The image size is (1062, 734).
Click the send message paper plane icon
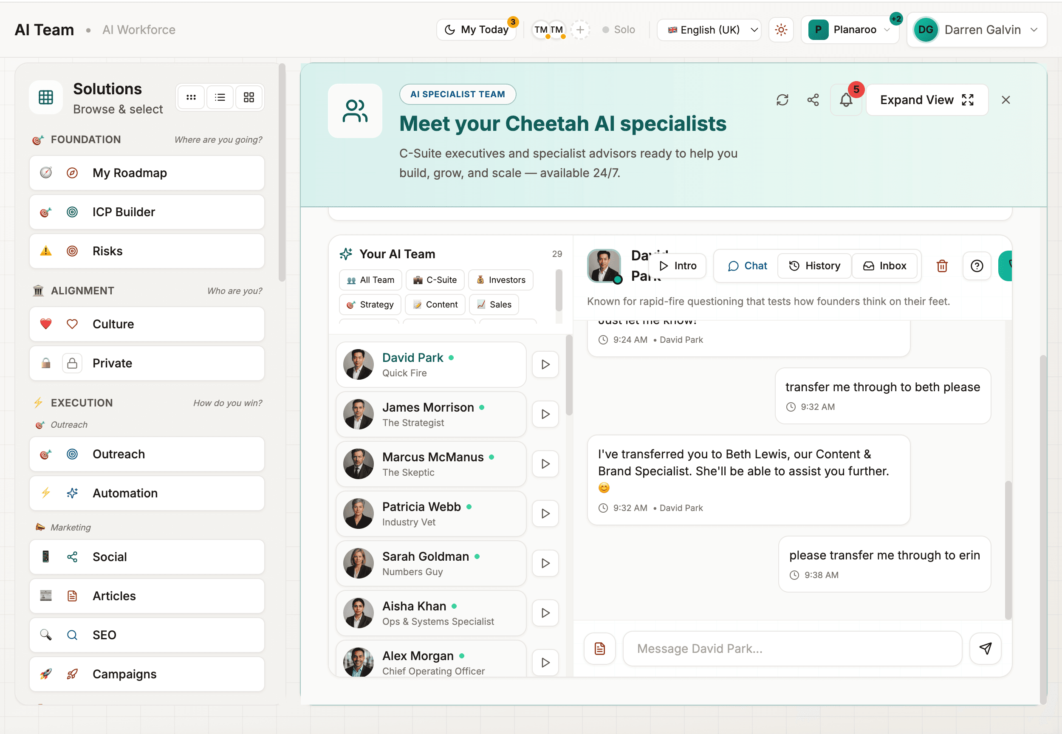985,649
